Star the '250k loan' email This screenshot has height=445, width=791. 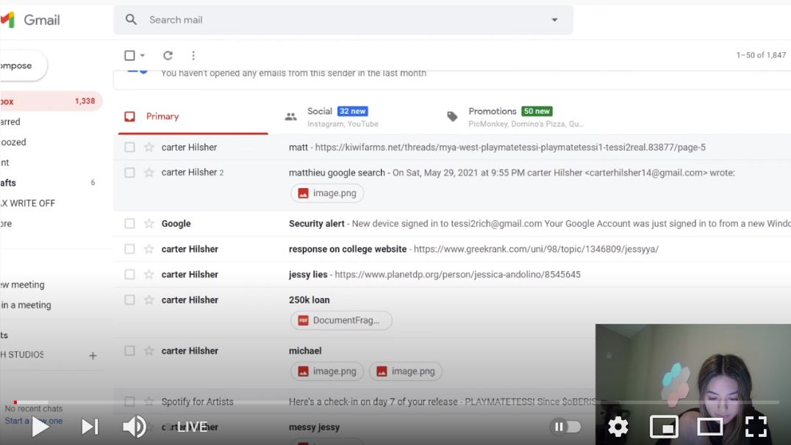click(148, 300)
